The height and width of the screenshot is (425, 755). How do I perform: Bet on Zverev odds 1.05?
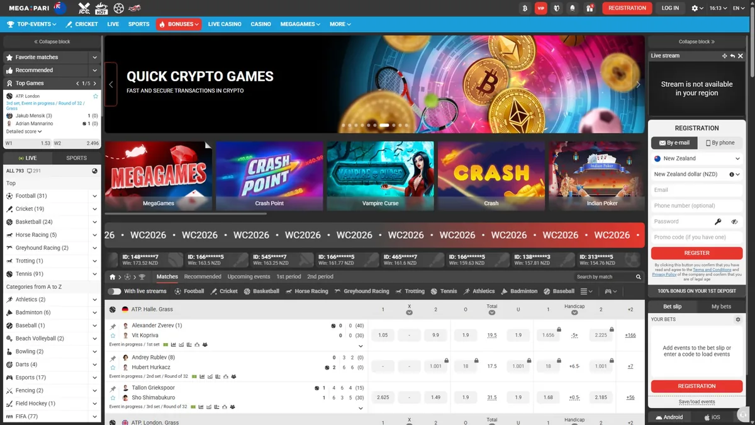[383, 335]
